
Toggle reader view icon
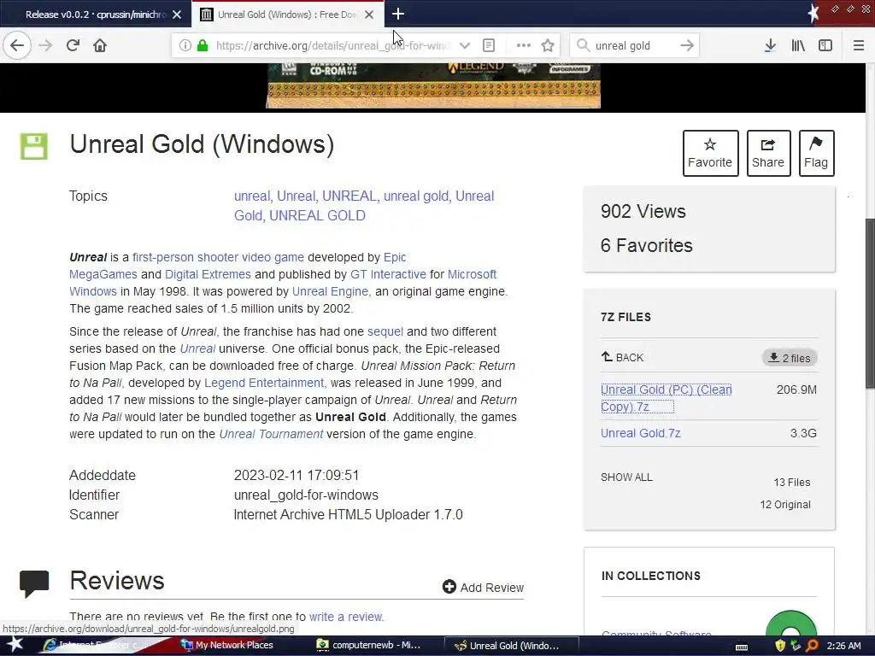pyautogui.click(x=489, y=45)
